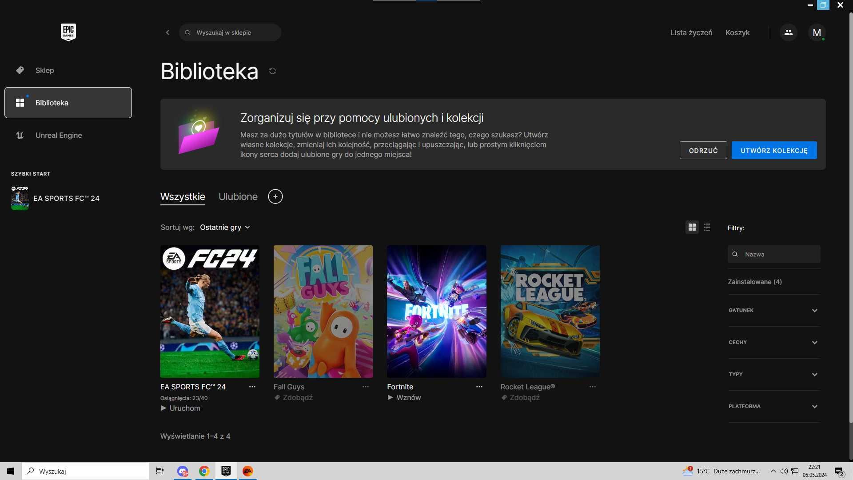The image size is (853, 480).
Task: Open the M profile avatar menu
Action: [x=817, y=32]
